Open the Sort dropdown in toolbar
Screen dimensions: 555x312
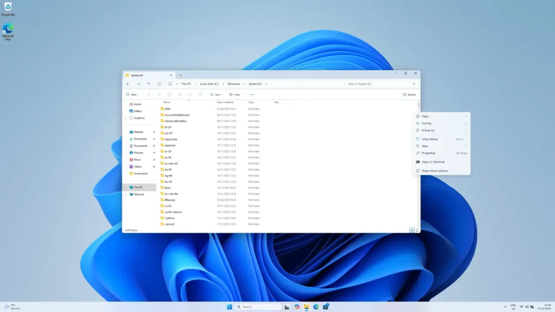(216, 95)
